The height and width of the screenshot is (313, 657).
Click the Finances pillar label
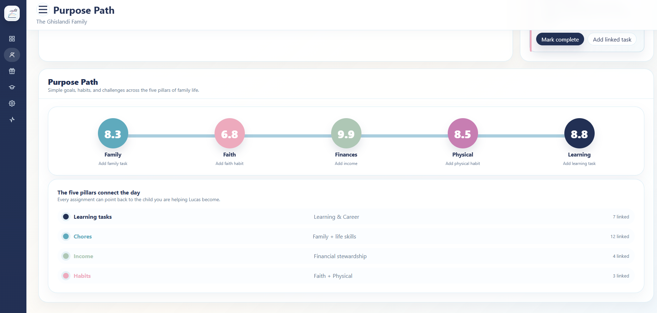tap(346, 155)
